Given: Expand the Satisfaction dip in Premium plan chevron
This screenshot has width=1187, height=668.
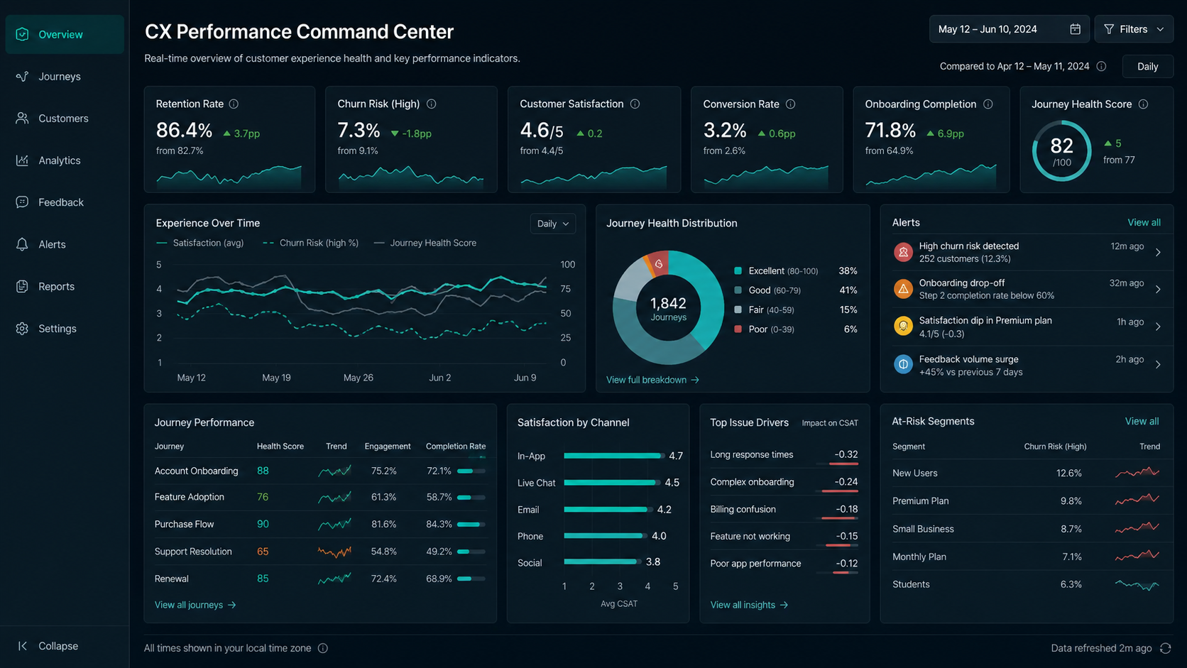Looking at the screenshot, I should pyautogui.click(x=1158, y=327).
